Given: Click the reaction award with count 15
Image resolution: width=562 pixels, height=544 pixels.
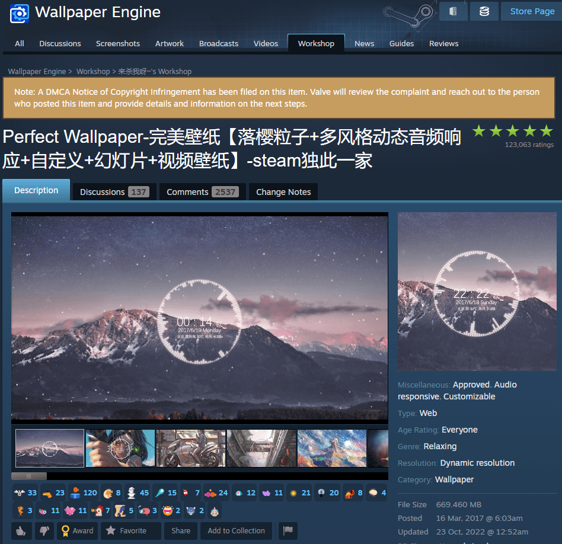Looking at the screenshot, I should [165, 493].
